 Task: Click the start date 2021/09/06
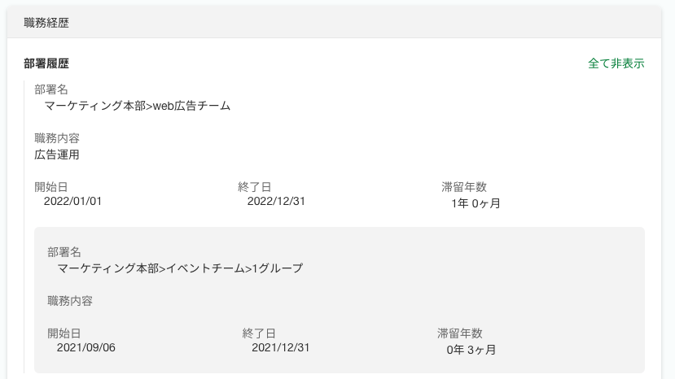86,348
